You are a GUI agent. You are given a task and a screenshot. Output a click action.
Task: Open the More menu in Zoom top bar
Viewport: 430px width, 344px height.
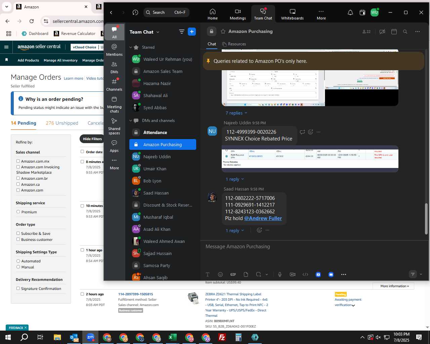pyautogui.click(x=321, y=14)
